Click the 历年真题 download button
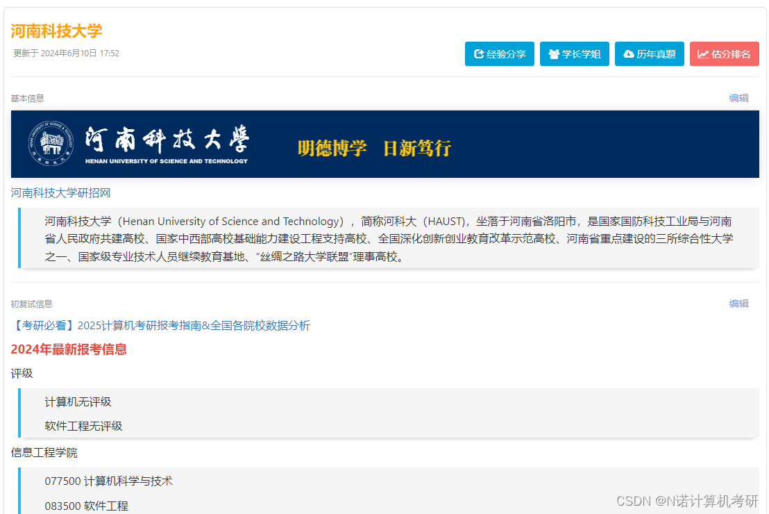769x514 pixels. pyautogui.click(x=650, y=54)
